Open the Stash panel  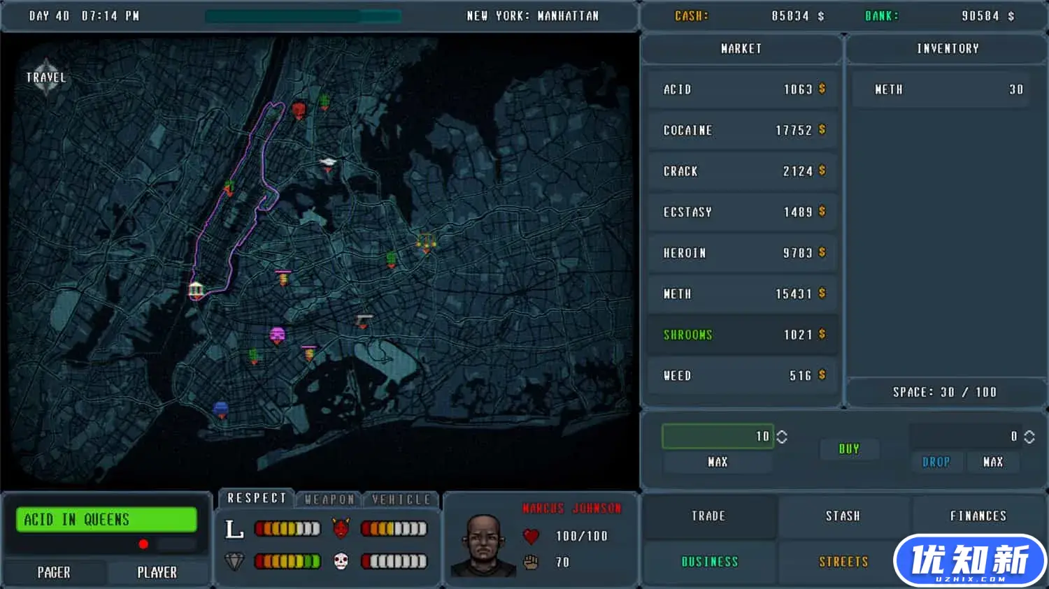click(x=843, y=516)
